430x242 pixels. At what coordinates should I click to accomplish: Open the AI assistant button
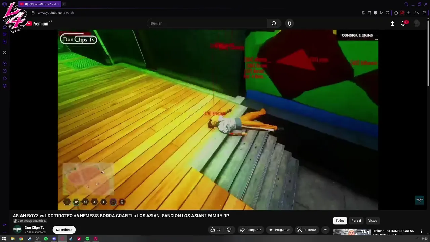(x=416, y=13)
